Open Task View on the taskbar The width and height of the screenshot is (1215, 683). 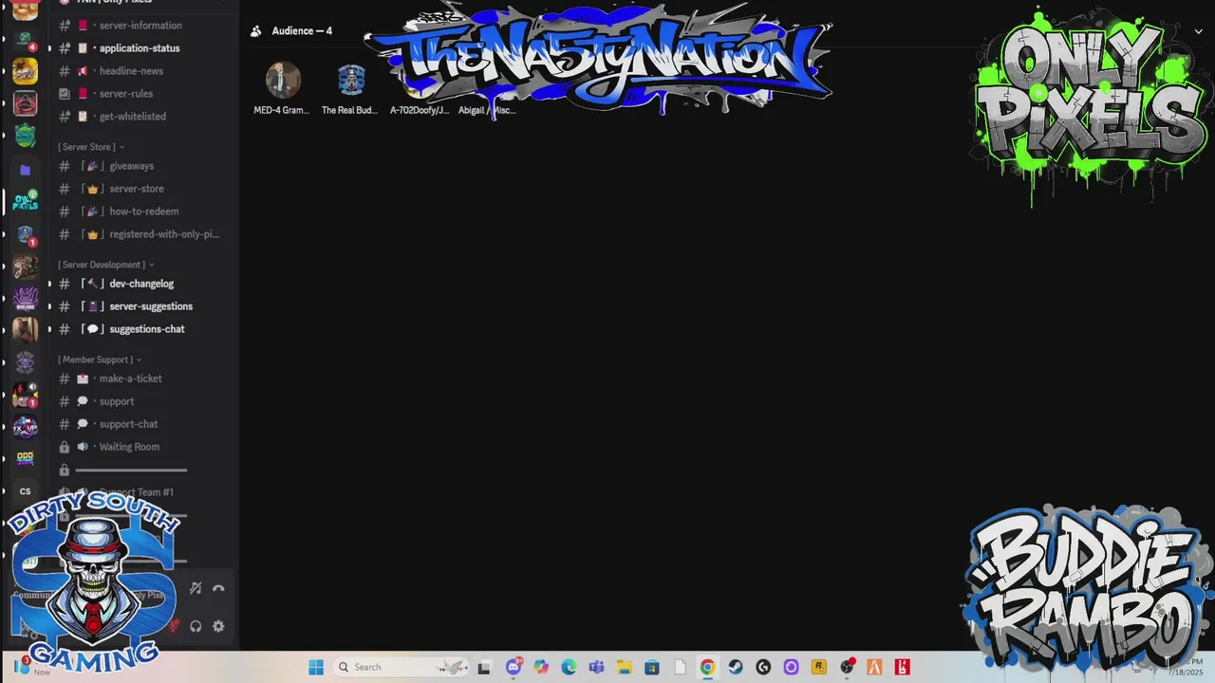484,668
